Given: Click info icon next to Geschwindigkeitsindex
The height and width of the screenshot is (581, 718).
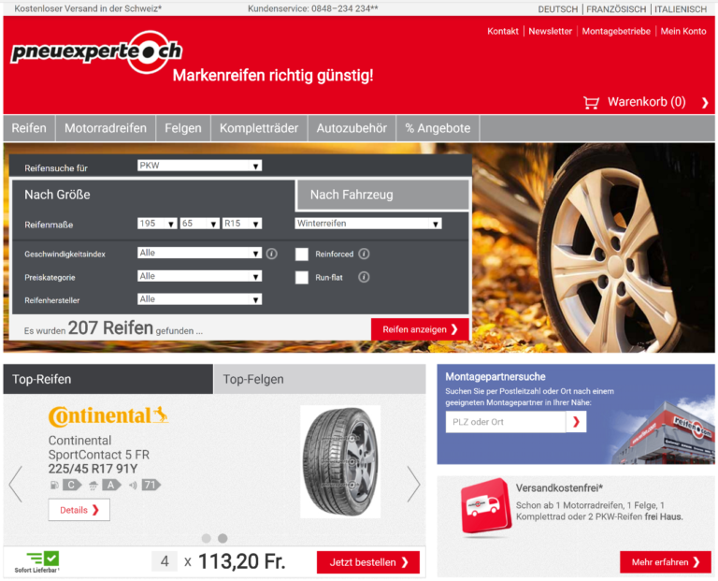Looking at the screenshot, I should 271,254.
